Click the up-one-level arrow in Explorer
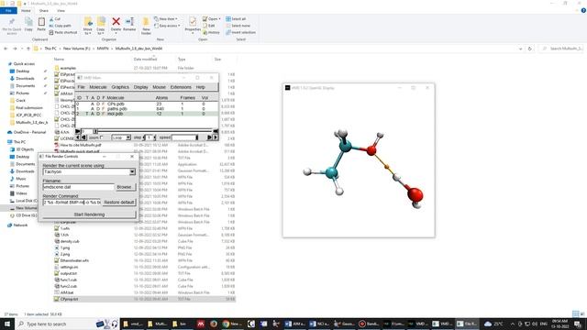587x330 pixels. (28, 49)
